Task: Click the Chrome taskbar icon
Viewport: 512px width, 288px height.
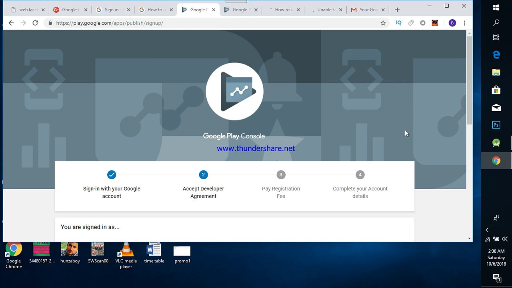Action: pyautogui.click(x=496, y=161)
